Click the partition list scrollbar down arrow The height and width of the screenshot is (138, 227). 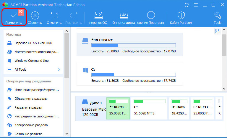coord(224,89)
